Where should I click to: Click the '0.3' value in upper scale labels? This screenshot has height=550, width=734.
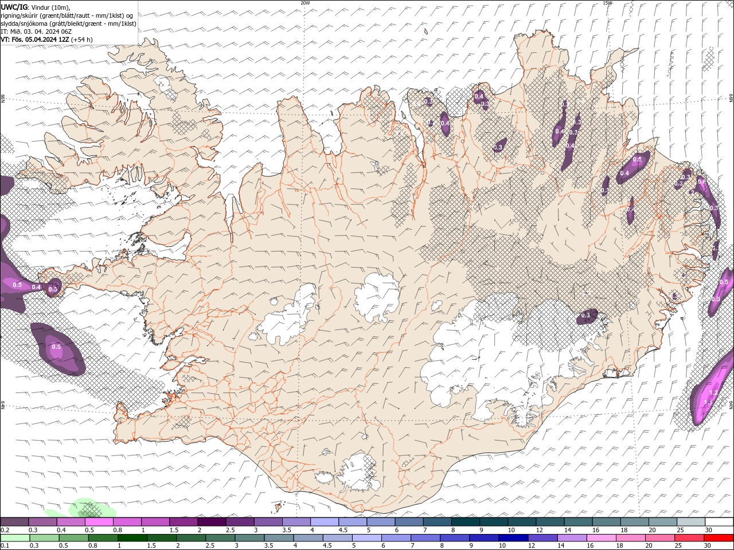33,530
